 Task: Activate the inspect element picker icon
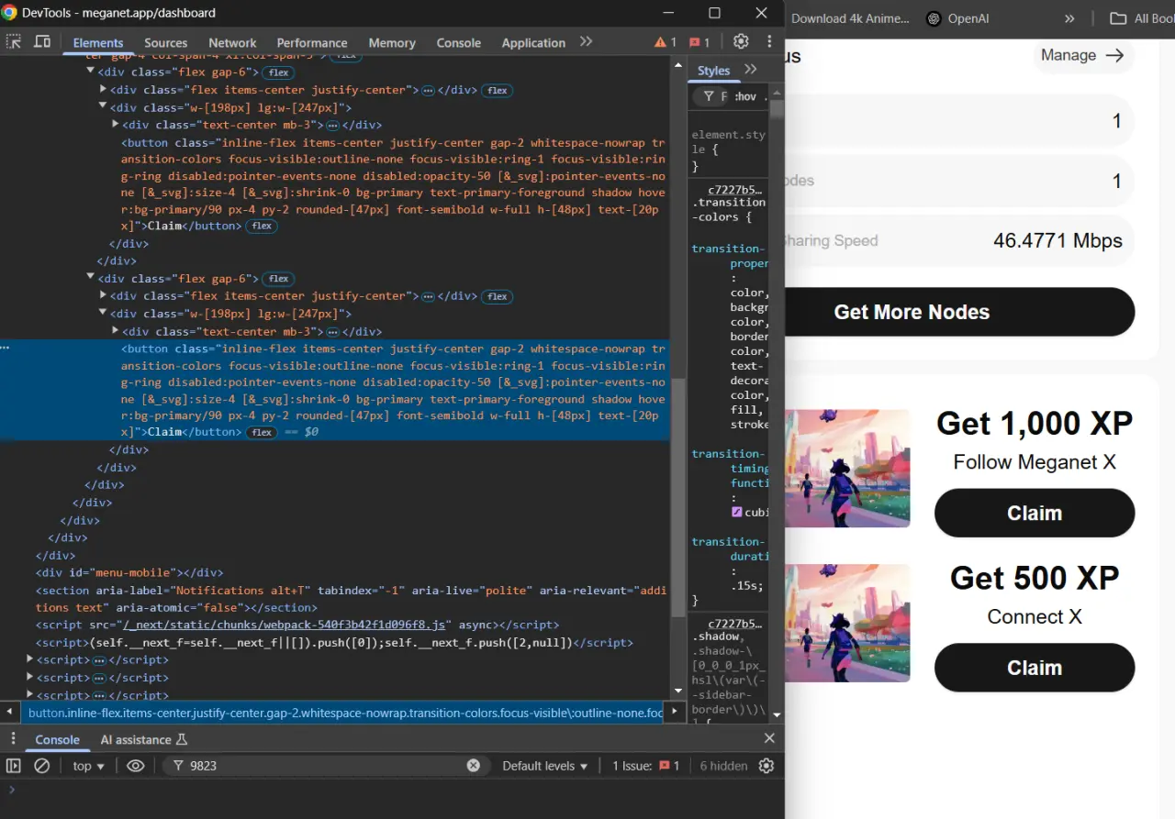14,42
